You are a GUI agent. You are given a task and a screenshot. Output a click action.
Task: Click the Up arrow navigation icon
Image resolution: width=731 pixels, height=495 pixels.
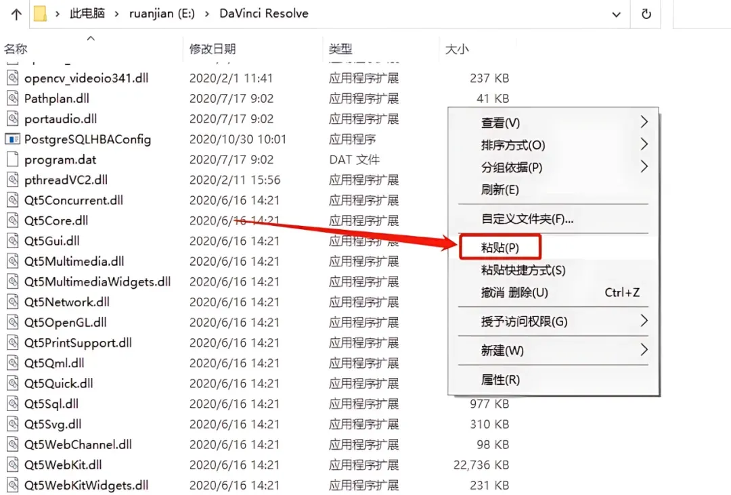[x=16, y=14]
